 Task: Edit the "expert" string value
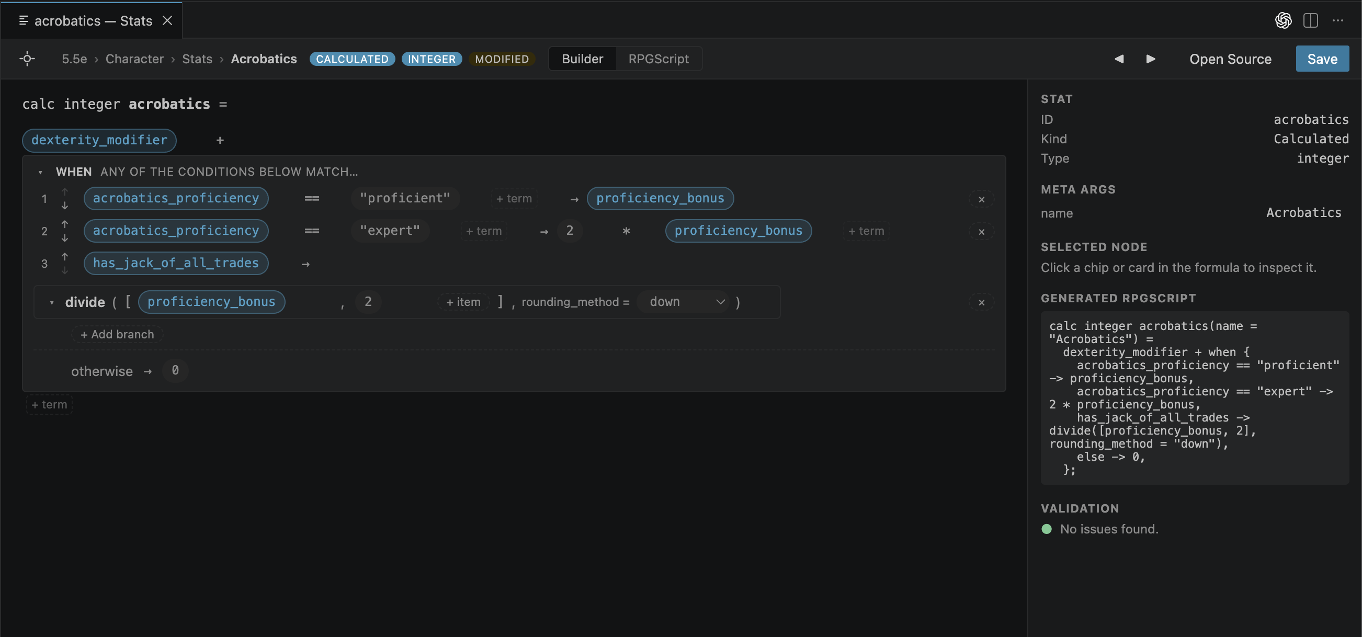(x=390, y=231)
